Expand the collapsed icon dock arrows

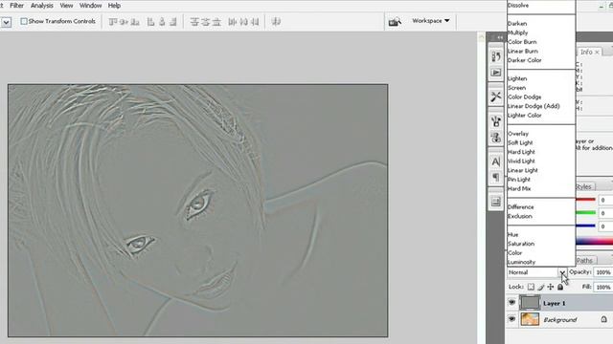(x=500, y=37)
